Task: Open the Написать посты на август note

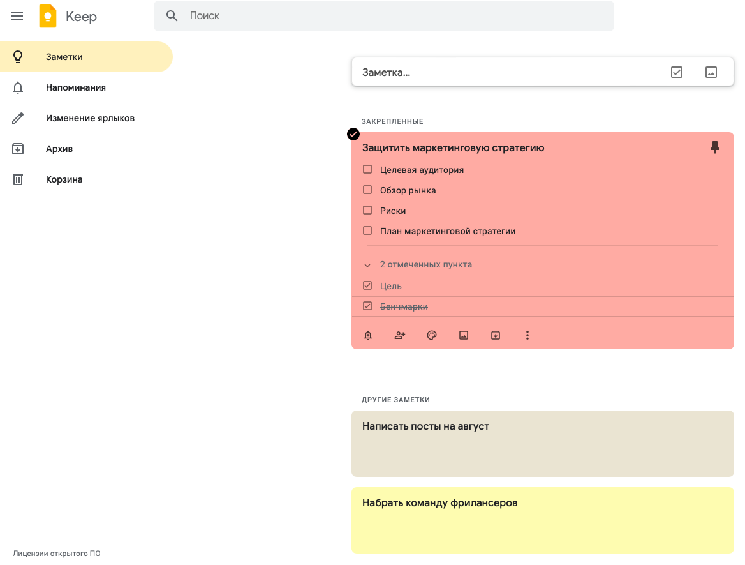Action: (543, 444)
